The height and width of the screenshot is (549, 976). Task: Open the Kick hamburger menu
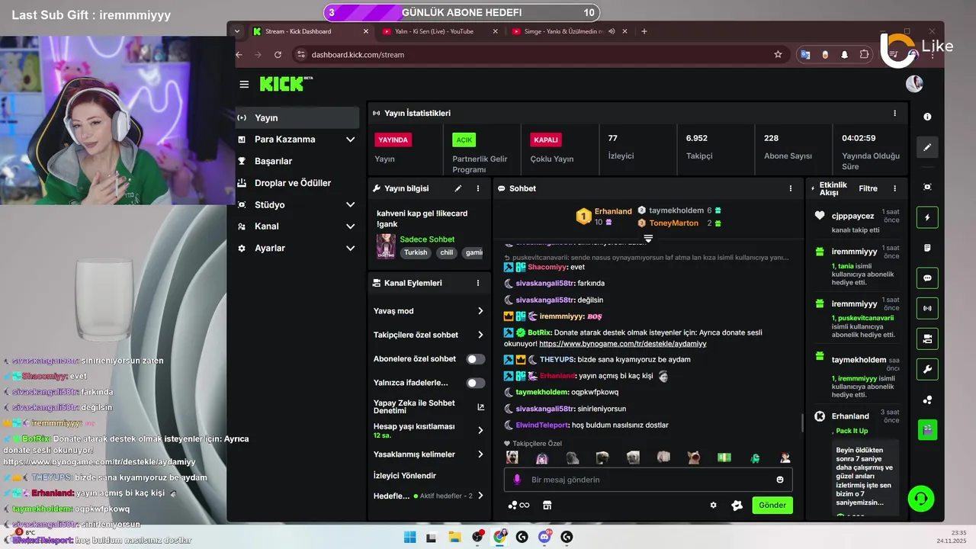(x=244, y=84)
